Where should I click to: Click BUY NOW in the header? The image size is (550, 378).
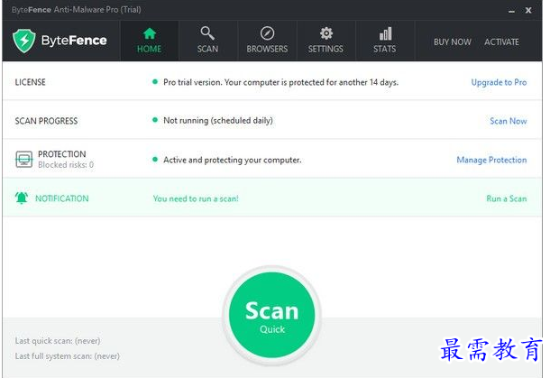[x=452, y=42]
